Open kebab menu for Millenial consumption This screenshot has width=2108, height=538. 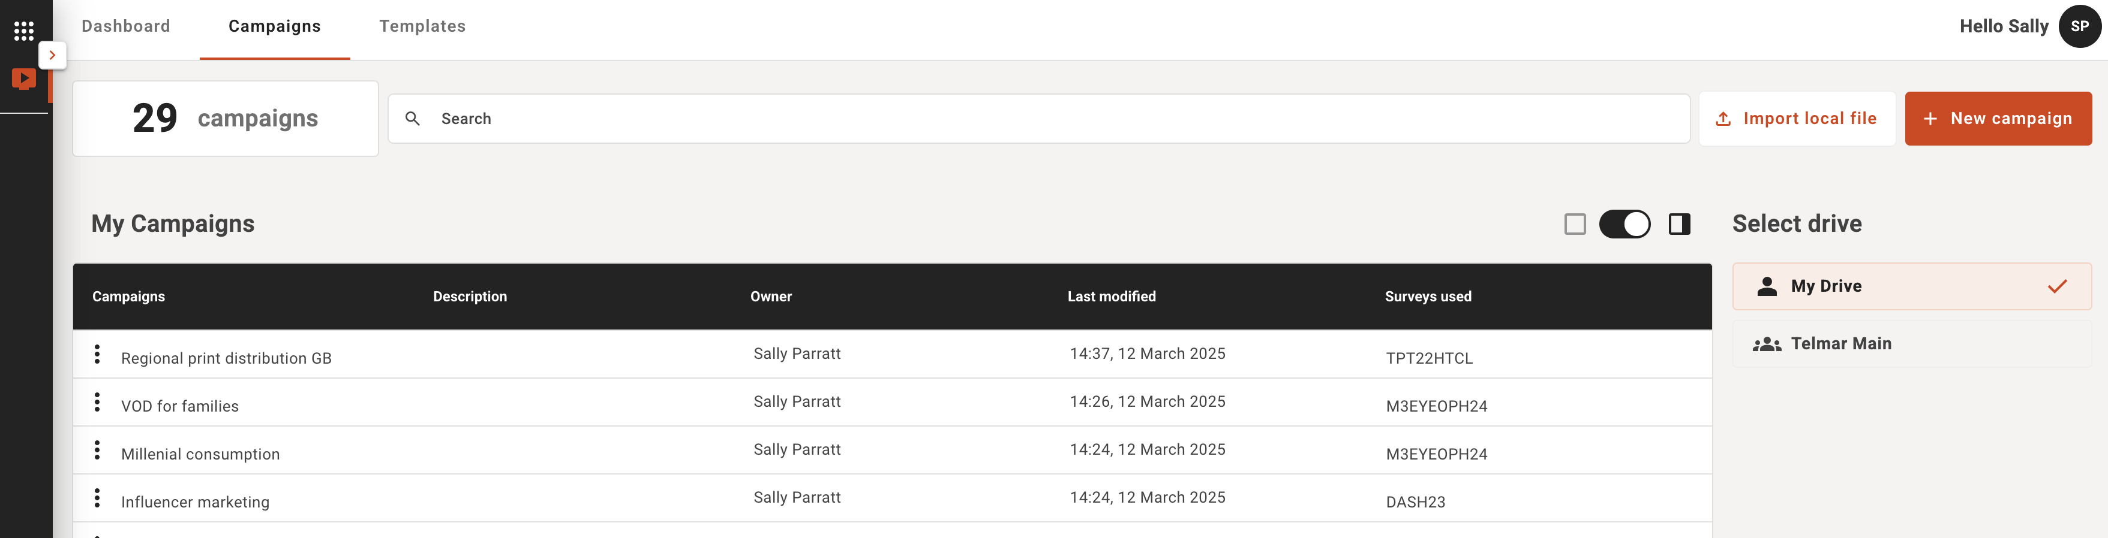(x=97, y=450)
